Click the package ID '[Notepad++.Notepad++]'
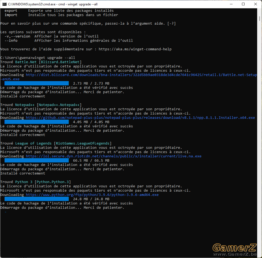 59,105
